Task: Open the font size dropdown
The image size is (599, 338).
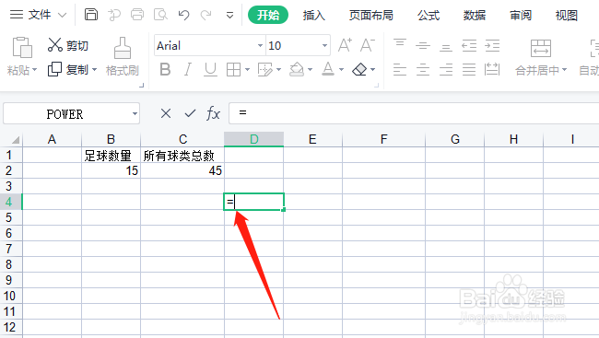Action: pyautogui.click(x=324, y=45)
